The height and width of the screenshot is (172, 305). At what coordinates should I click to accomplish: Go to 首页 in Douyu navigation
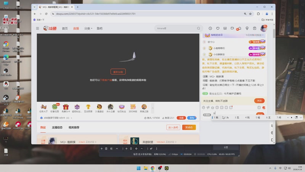(x=65, y=28)
